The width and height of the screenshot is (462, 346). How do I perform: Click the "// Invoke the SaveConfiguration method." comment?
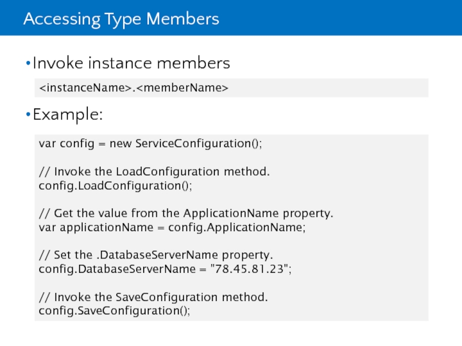(153, 297)
